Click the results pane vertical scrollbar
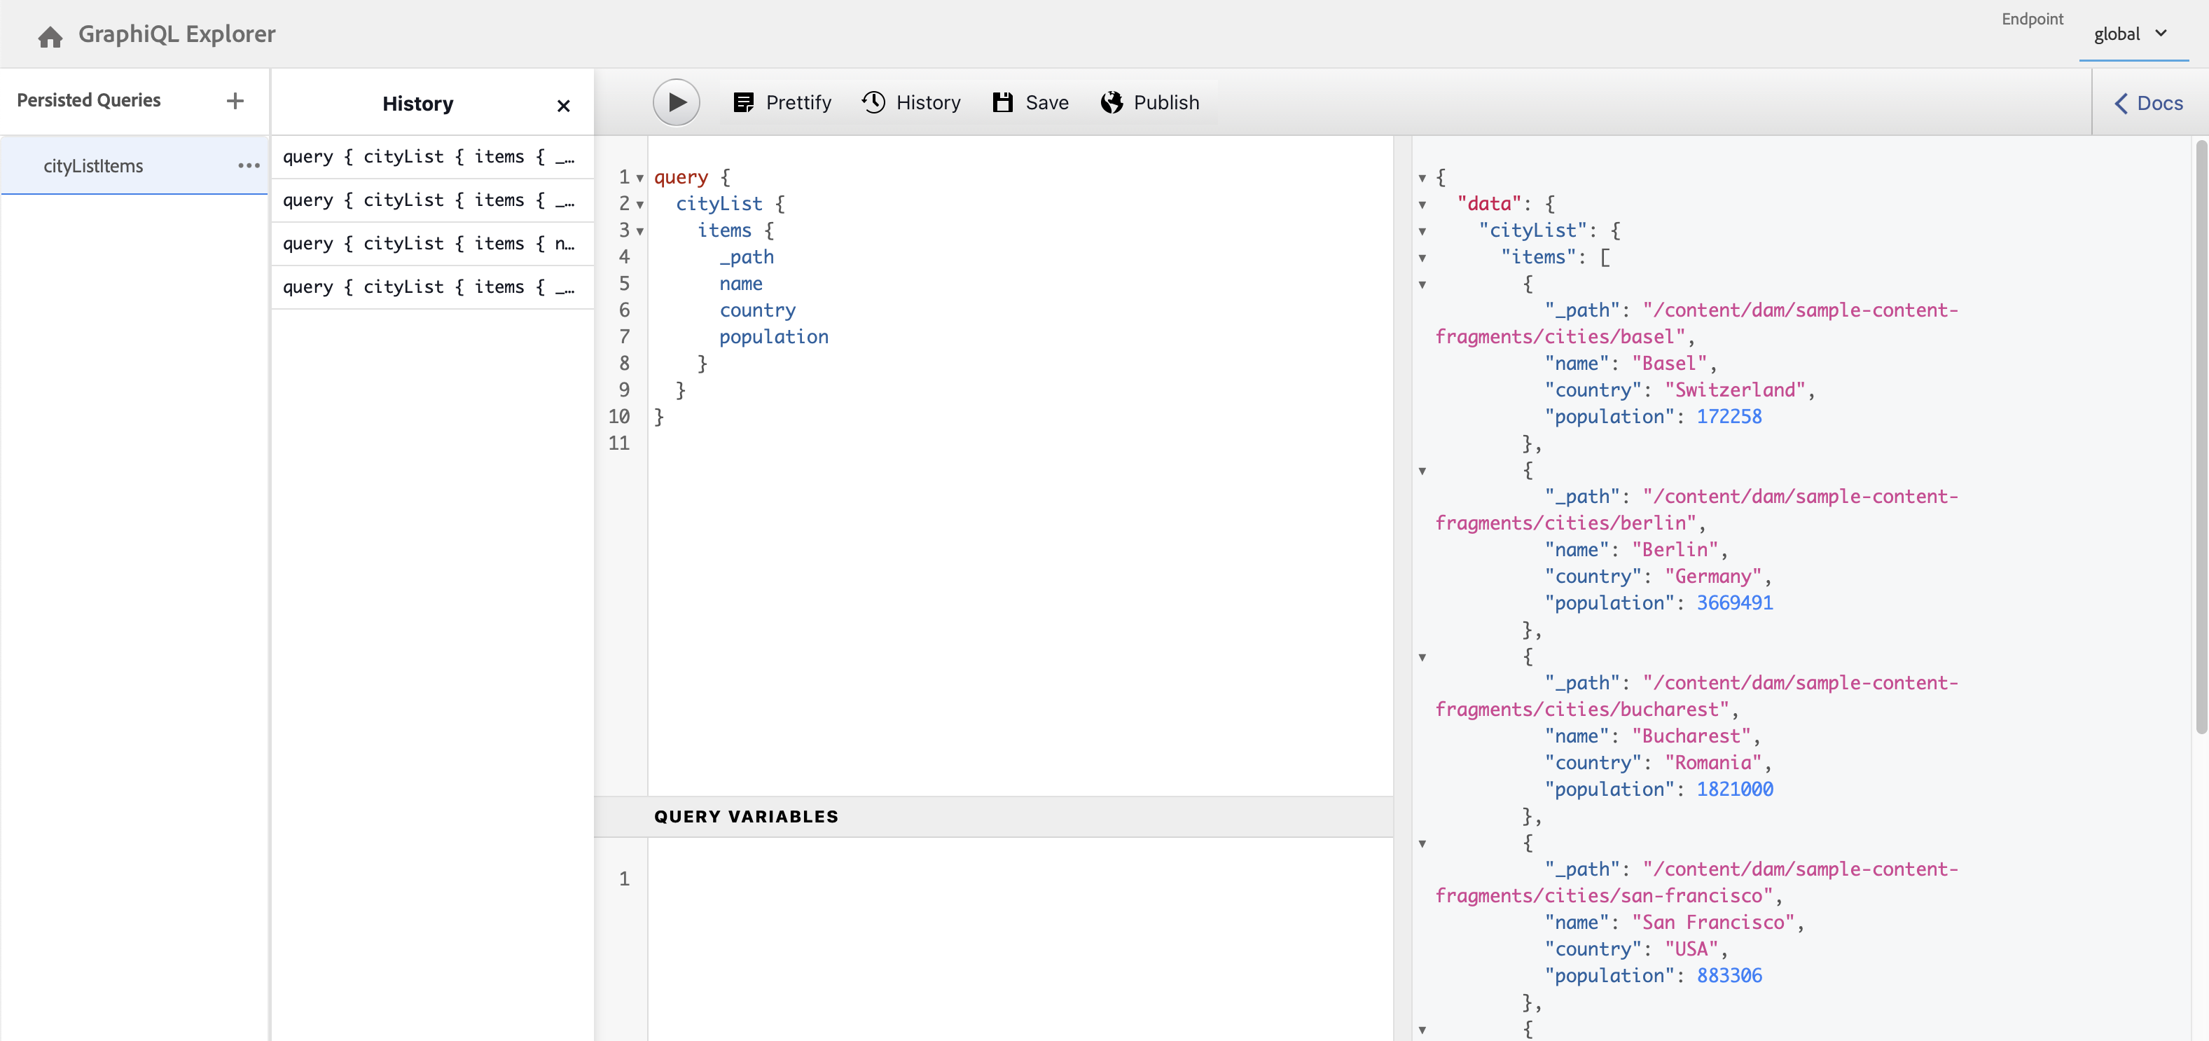Image resolution: width=2209 pixels, height=1041 pixels. tap(2201, 437)
